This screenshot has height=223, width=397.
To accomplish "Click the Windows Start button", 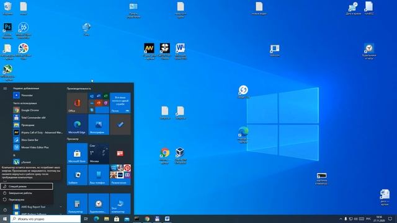I will pyautogui.click(x=5, y=219).
